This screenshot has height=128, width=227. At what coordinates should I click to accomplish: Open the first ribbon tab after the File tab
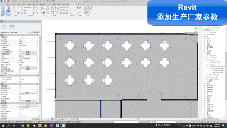coord(8,5)
